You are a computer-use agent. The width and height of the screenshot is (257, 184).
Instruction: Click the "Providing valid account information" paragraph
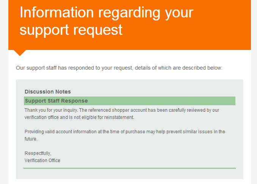(x=125, y=135)
